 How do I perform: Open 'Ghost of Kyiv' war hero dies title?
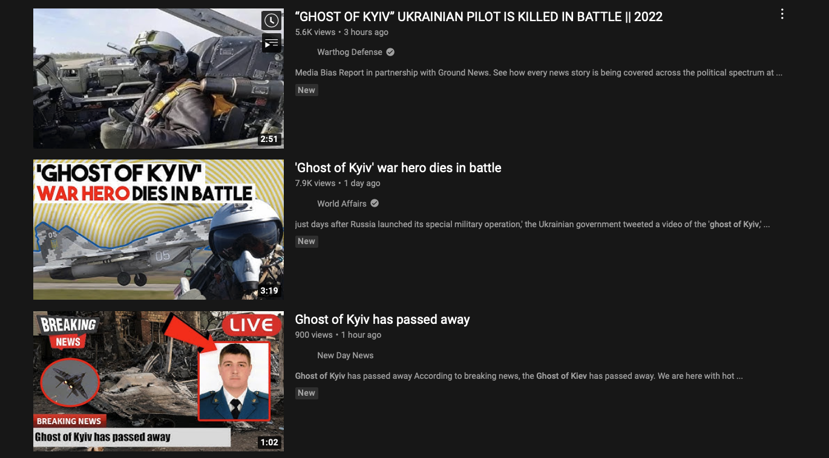[x=398, y=168]
